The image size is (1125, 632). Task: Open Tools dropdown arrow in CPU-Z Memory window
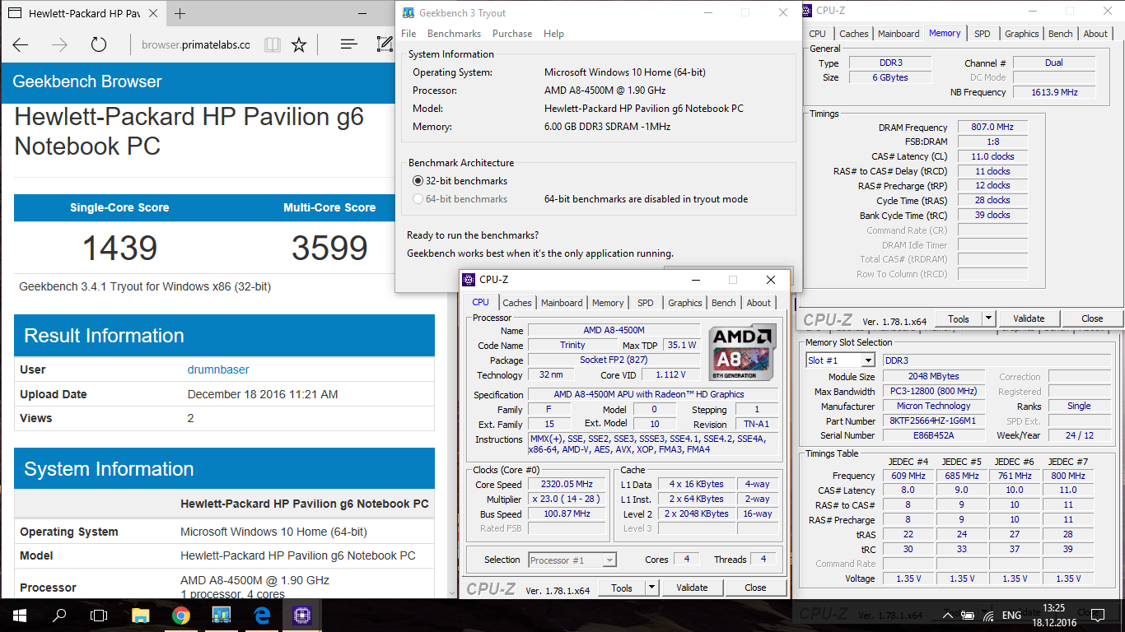[988, 318]
